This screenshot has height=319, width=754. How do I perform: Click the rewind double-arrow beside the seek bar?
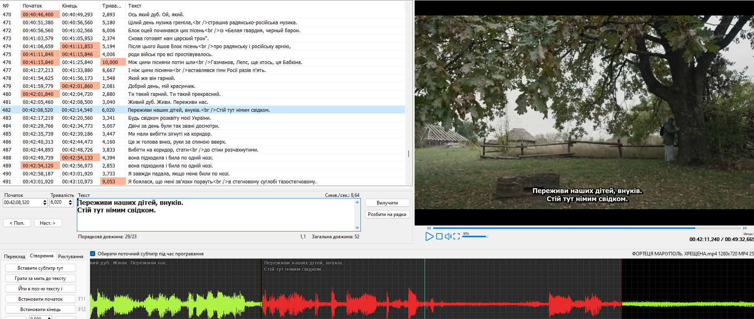pyautogui.click(x=429, y=228)
